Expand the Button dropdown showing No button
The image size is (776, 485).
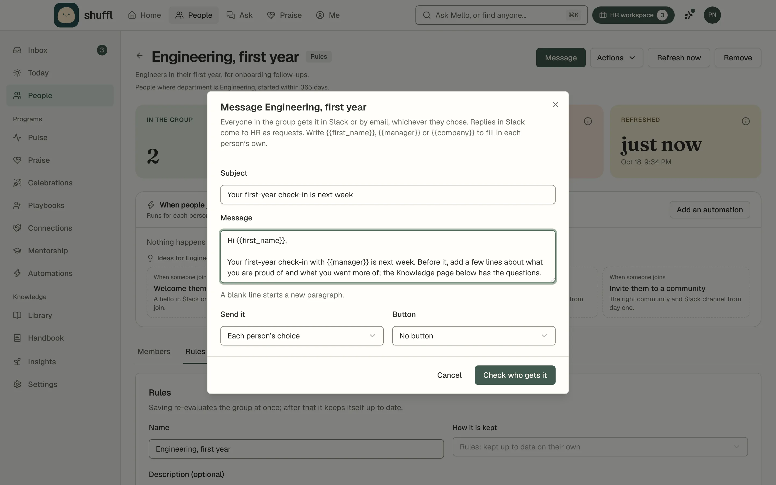(474, 336)
